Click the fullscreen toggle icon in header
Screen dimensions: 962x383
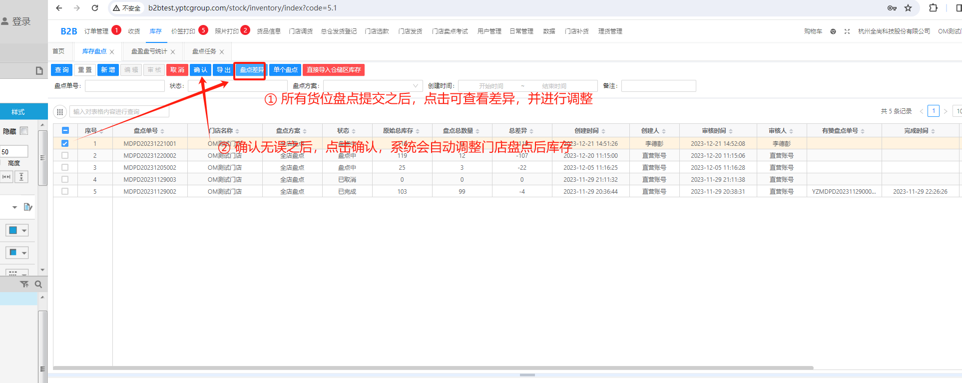(x=847, y=31)
